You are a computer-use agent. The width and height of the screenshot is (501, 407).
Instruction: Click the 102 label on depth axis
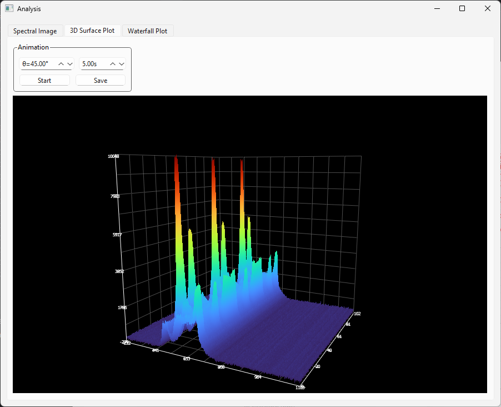pos(357,314)
